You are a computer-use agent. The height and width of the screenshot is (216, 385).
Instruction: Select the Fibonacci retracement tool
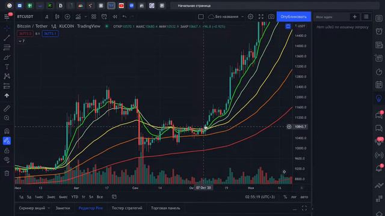pos(7,47)
